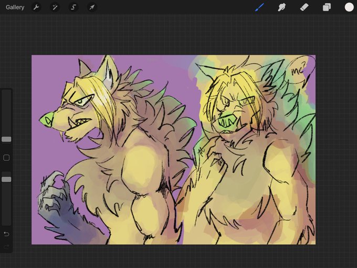Open the Gallery view
Image resolution: width=357 pixels, height=268 pixels.
pos(15,7)
